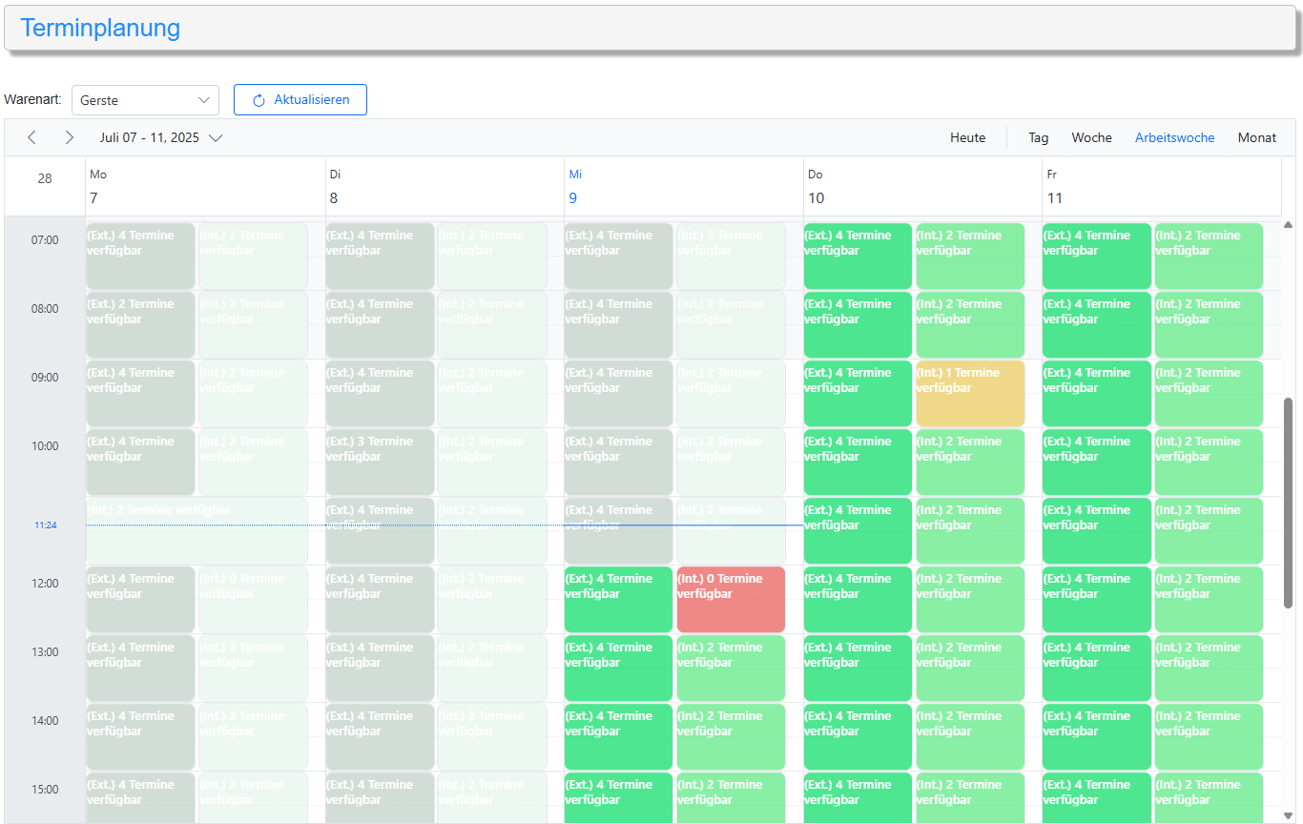Select the wide (Int.) 2 Termine slot on Monday 11:00

click(x=196, y=530)
